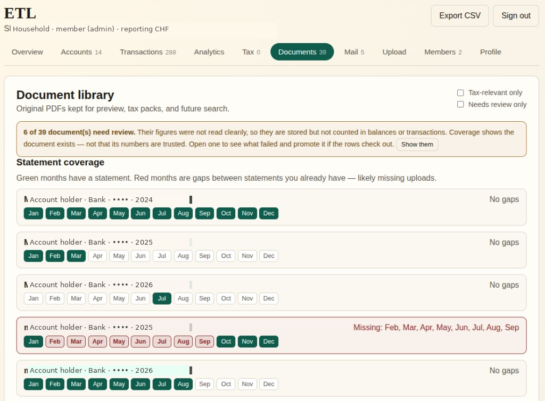Screen dimensions: 545x401
Task: Click Oct in the red 2025 row
Action: [x=226, y=341]
